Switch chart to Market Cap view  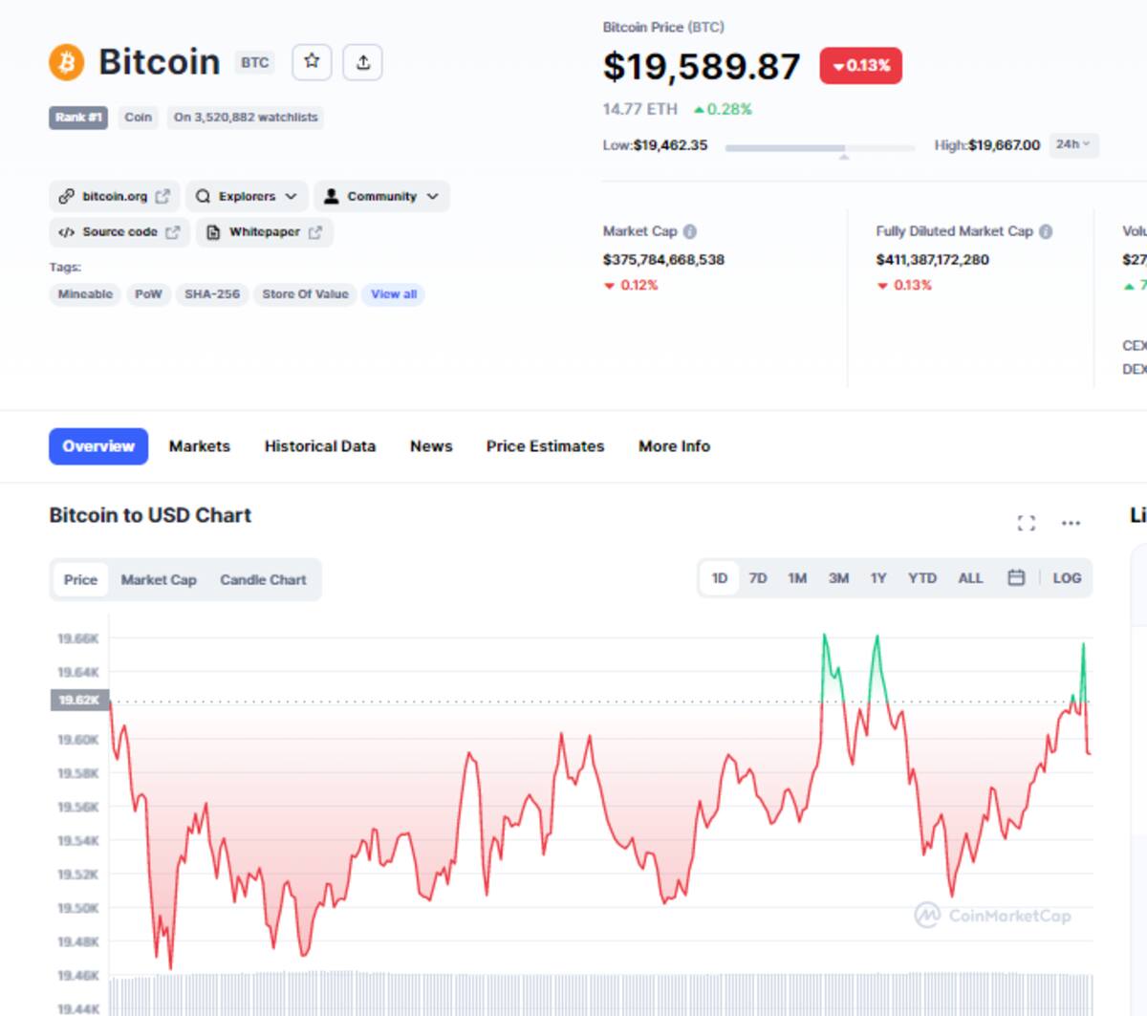click(159, 580)
